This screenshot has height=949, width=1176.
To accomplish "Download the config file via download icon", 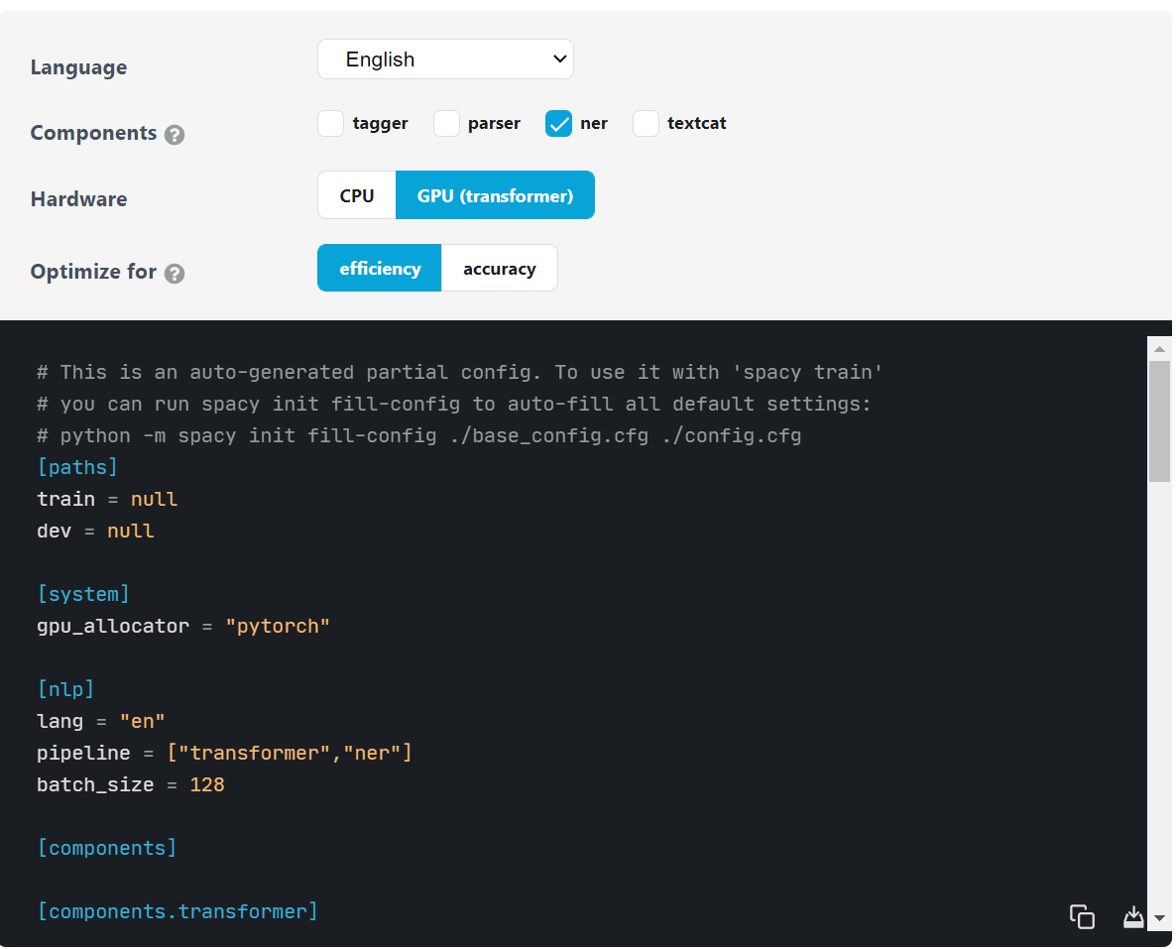I will (x=1133, y=916).
